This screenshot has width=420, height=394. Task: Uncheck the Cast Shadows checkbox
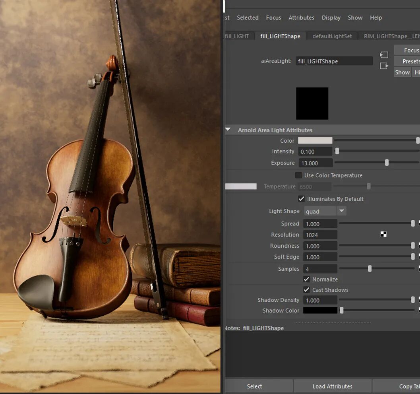pyautogui.click(x=306, y=290)
